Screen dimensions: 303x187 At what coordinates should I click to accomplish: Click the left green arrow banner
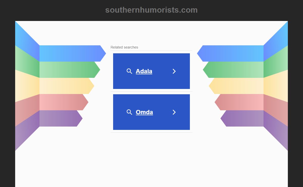(70, 70)
